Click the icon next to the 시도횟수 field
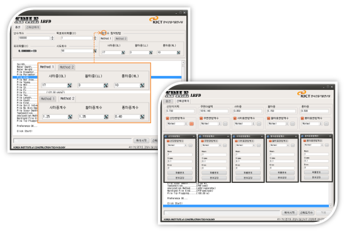 95,51
